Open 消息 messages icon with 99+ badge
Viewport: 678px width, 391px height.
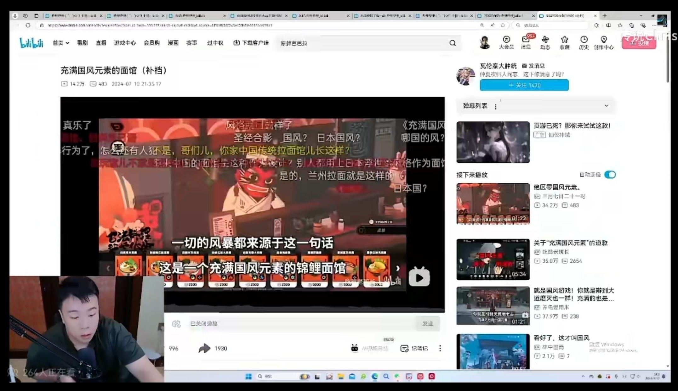click(526, 42)
